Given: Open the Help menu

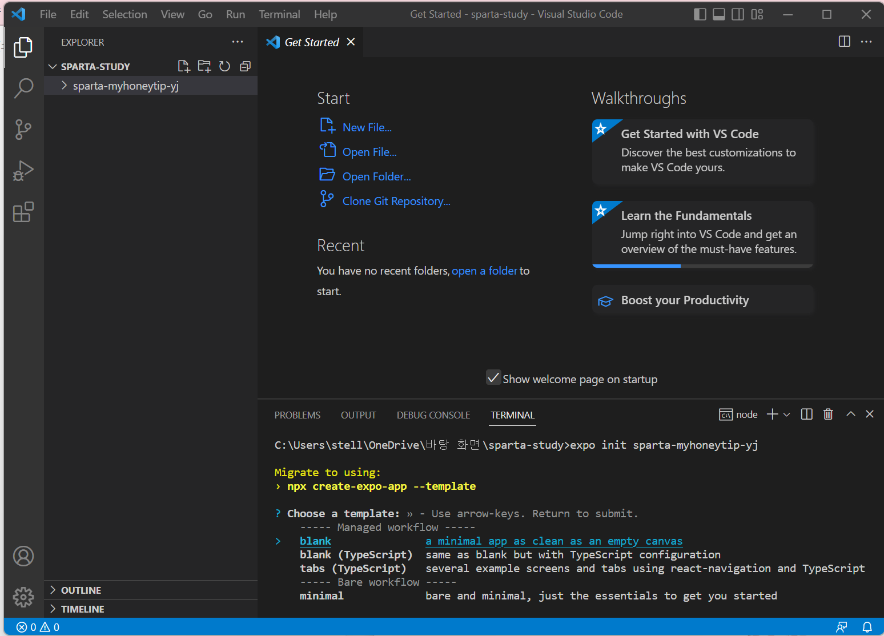Looking at the screenshot, I should 326,14.
